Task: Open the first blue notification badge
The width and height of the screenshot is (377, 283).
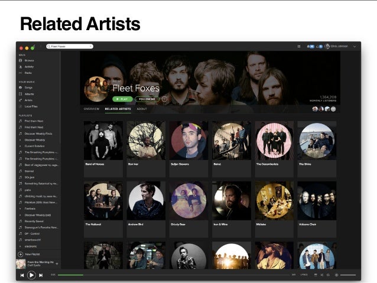Action: pyautogui.click(x=311, y=47)
